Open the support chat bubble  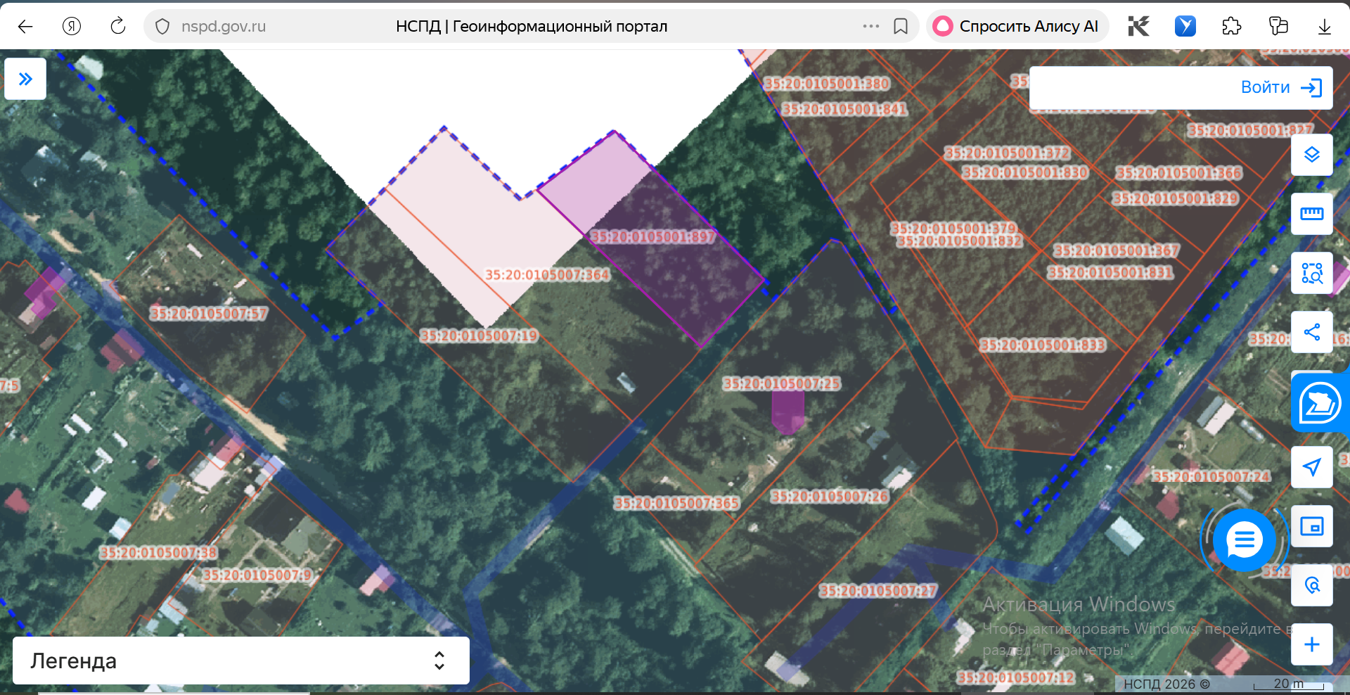(x=1245, y=540)
